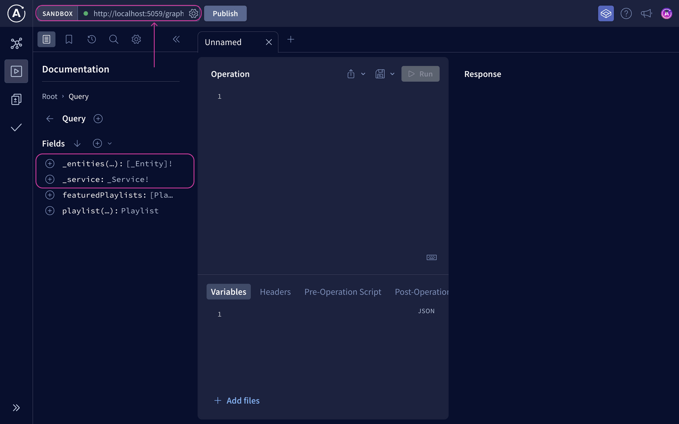Image resolution: width=679 pixels, height=424 pixels.
Task: Show keyboard shortcuts in the editor
Action: click(x=431, y=257)
